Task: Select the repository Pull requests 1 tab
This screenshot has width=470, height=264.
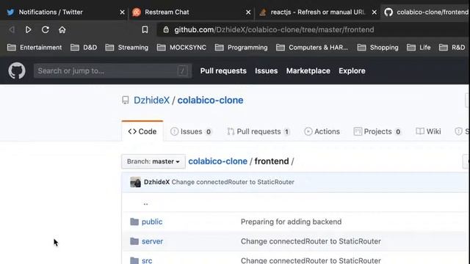Action: [258, 131]
